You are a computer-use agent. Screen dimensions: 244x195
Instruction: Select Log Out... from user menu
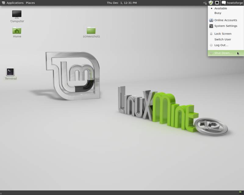pos(226,45)
